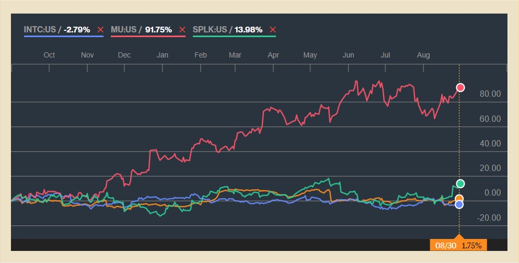Click the Oct month label
Viewport: 519px width, 263px height.
[x=49, y=55]
